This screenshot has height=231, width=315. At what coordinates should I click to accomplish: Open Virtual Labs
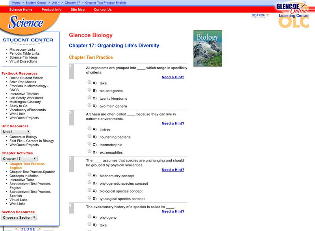point(18,200)
